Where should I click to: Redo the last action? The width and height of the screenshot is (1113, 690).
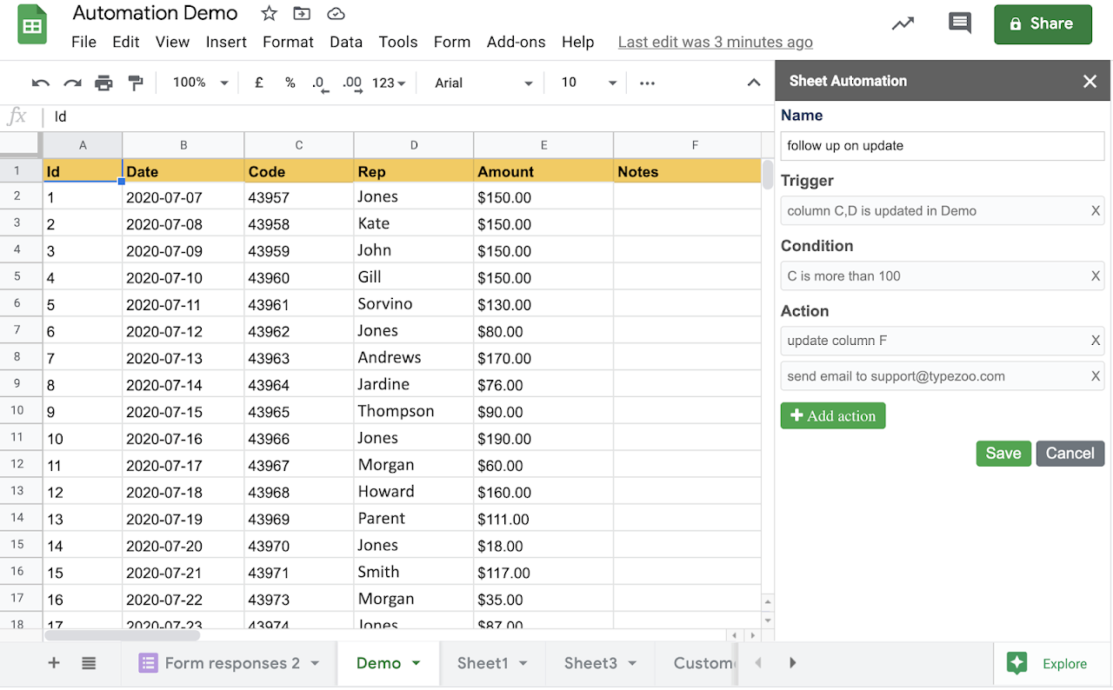(71, 83)
